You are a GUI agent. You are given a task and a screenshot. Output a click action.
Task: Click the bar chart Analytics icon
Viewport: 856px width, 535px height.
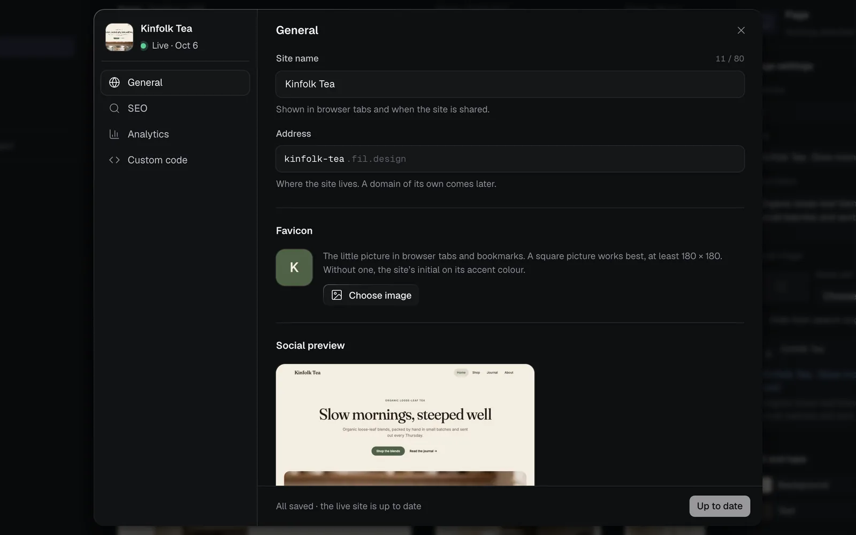(x=114, y=134)
